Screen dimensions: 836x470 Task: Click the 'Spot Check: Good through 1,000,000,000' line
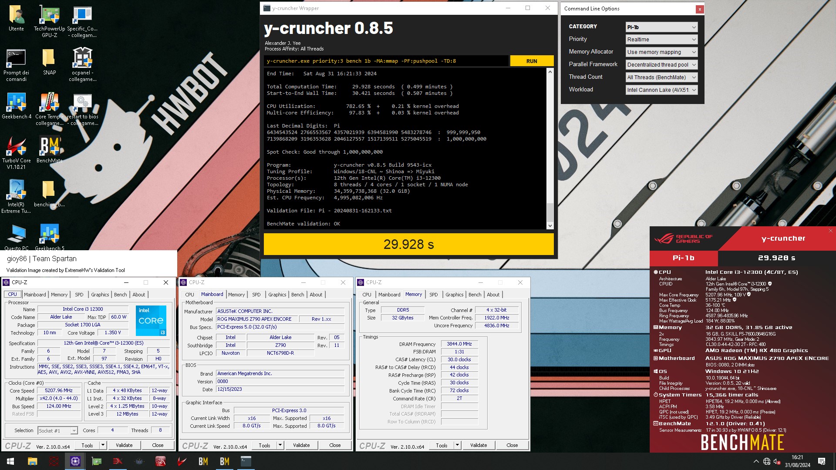click(x=325, y=152)
